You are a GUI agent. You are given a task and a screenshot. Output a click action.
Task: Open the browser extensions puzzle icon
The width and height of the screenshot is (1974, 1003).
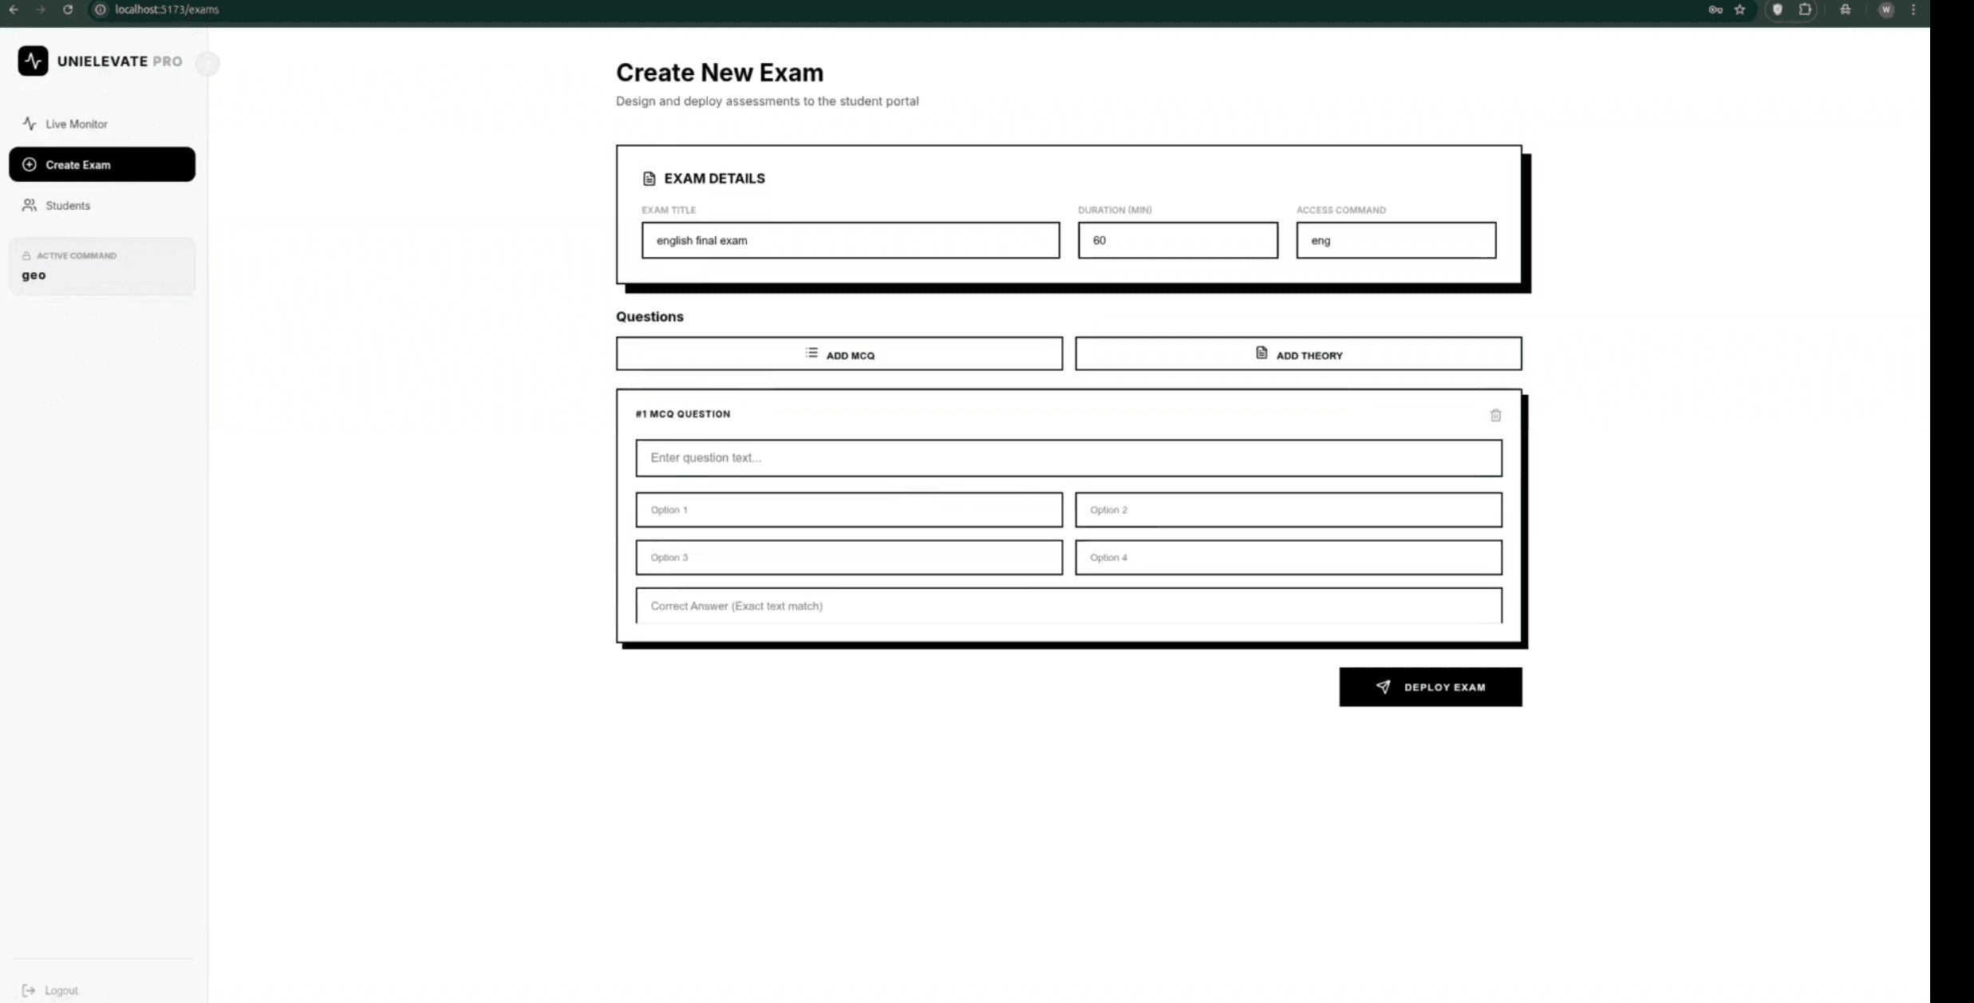(1805, 10)
